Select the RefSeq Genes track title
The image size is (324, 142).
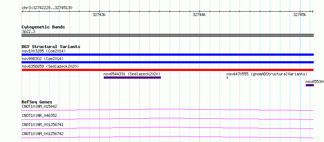coord(37,102)
